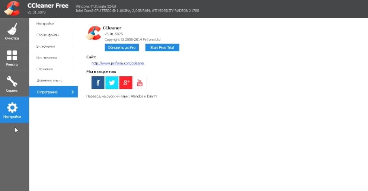368x191 pixels.
Task: Open the Facebook social page icon
Action: pos(98,82)
